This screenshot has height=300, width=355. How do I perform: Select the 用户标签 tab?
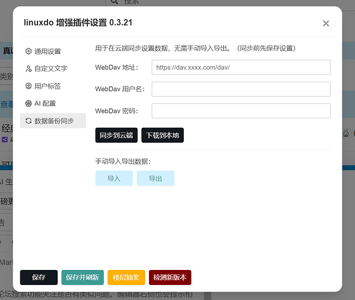pos(53,86)
